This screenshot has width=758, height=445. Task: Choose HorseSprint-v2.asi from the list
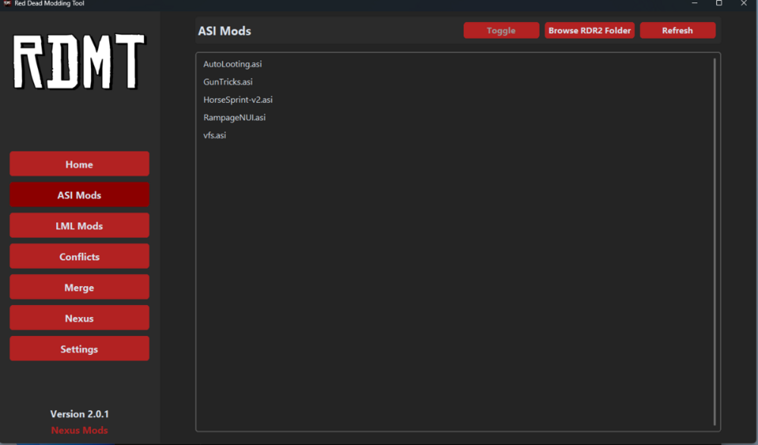pos(237,100)
